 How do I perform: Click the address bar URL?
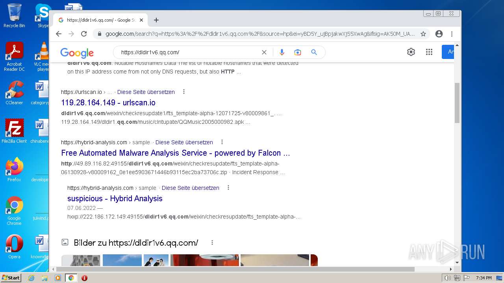pos(260,34)
